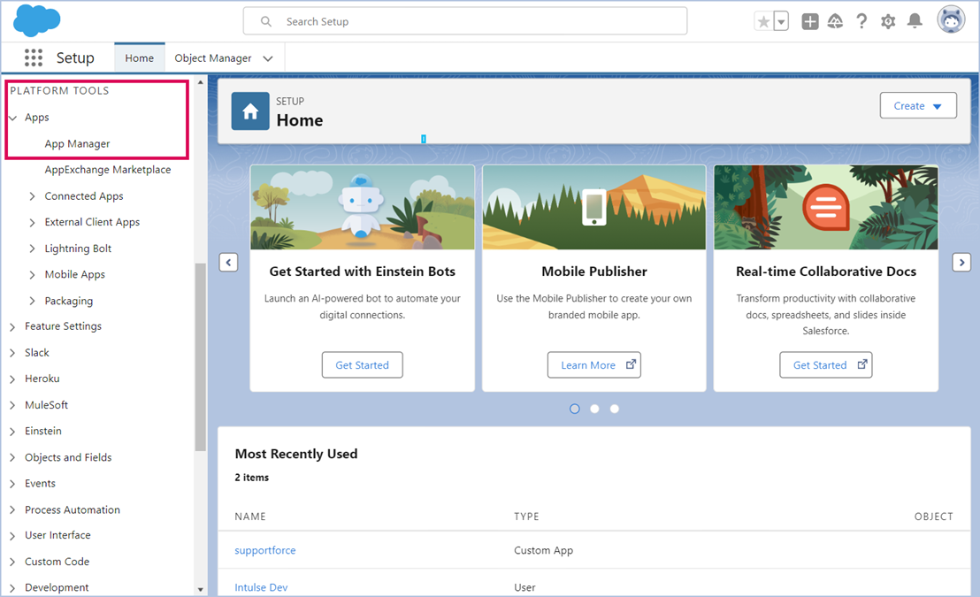Image resolution: width=980 pixels, height=597 pixels.
Task: Click the Mobile Publisher card image
Action: pyautogui.click(x=594, y=208)
